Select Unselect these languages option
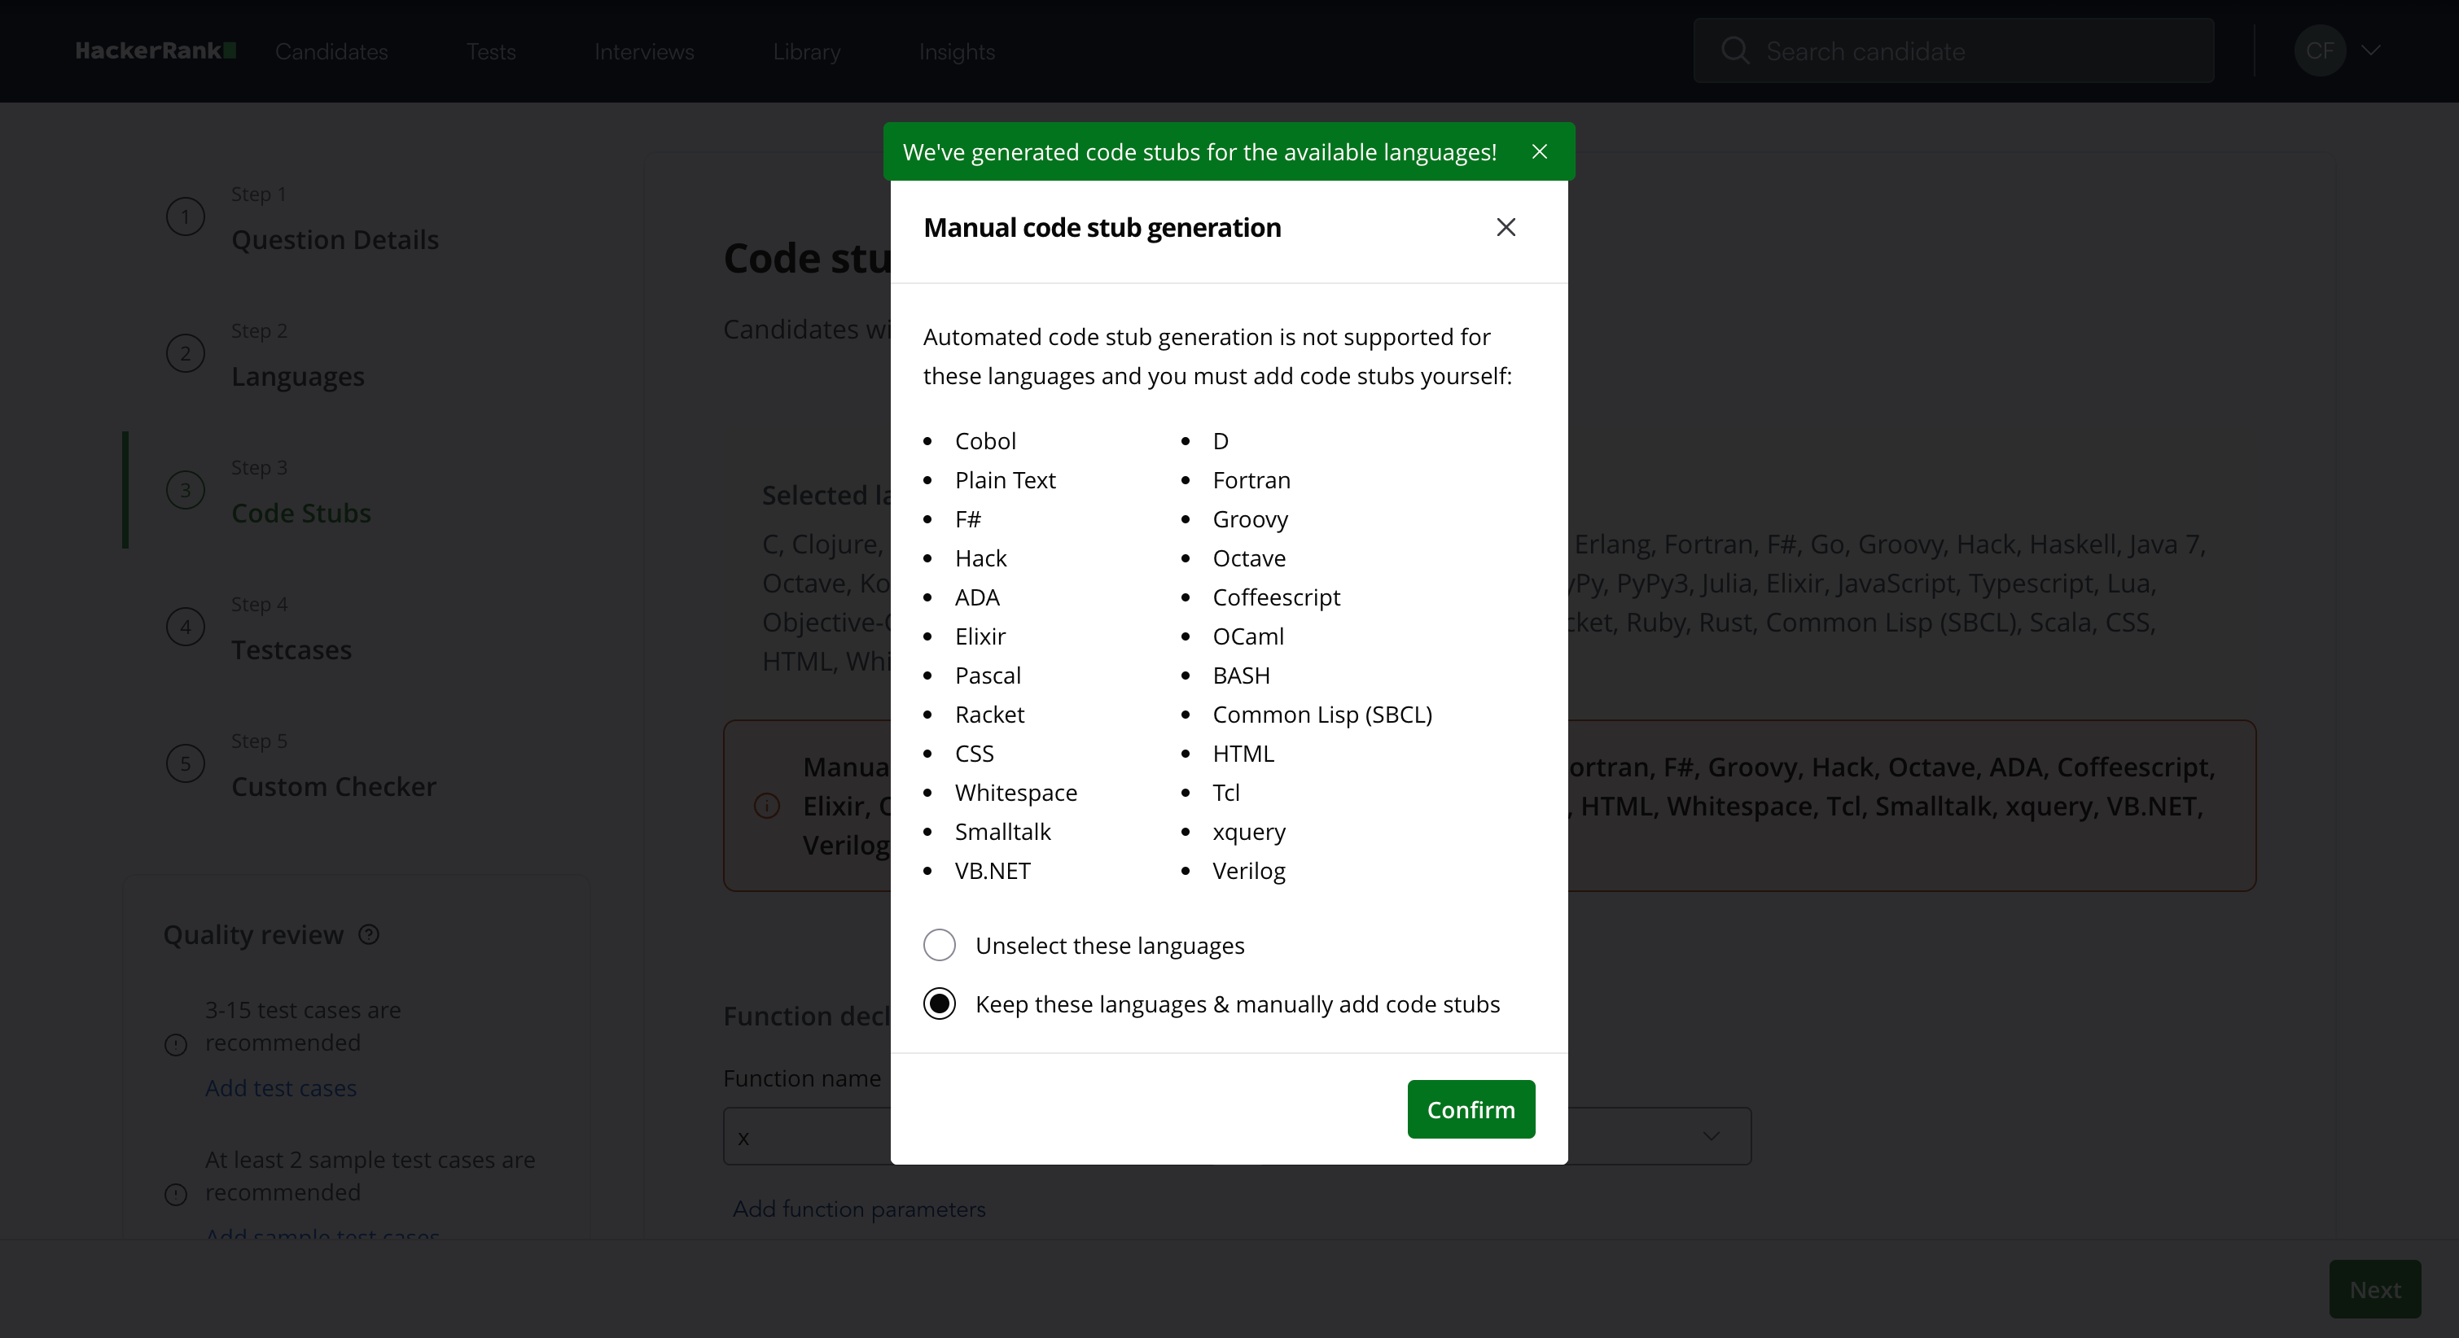The height and width of the screenshot is (1338, 2459). click(x=940, y=945)
